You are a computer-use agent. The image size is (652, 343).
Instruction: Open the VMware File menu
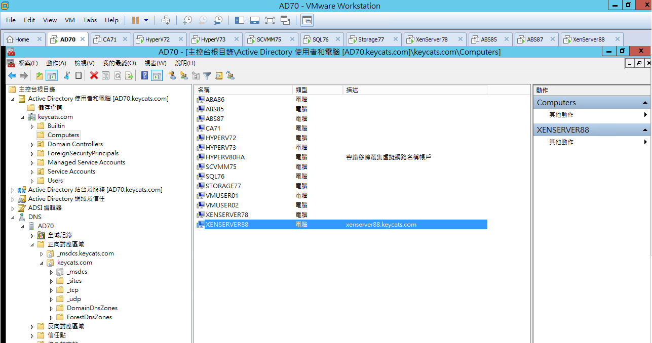click(x=11, y=20)
